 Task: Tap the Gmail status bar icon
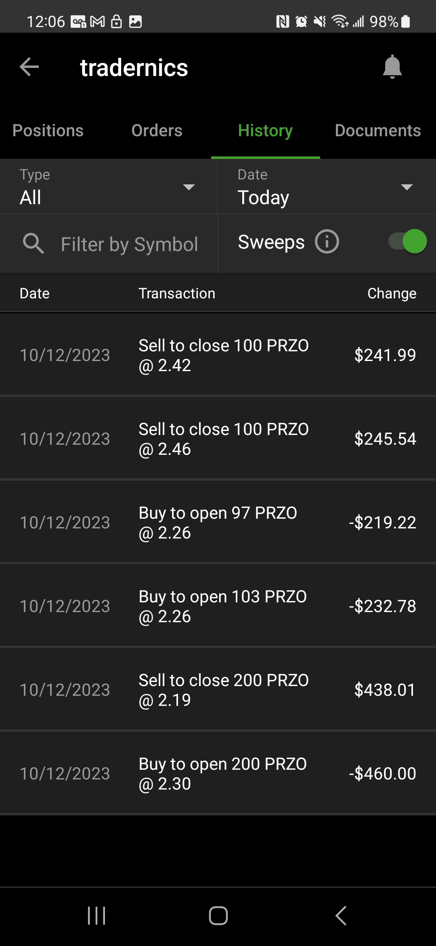(97, 21)
